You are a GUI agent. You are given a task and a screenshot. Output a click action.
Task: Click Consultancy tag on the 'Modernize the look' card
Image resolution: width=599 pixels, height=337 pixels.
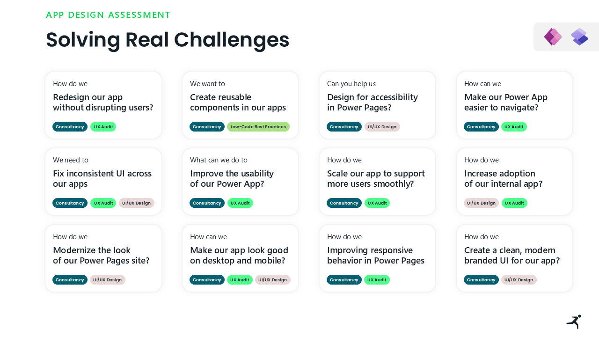click(70, 280)
